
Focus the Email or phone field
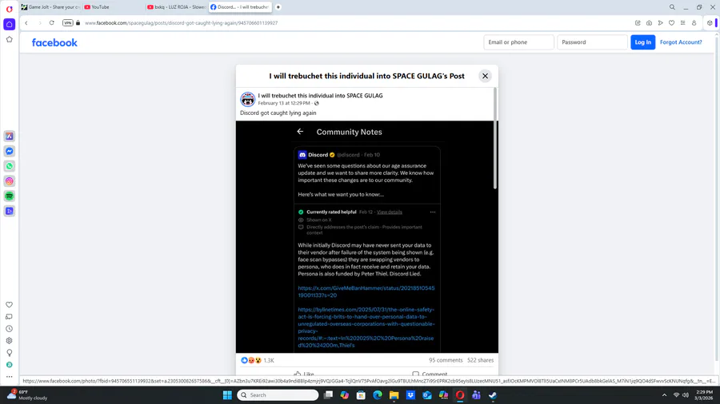pyautogui.click(x=518, y=42)
